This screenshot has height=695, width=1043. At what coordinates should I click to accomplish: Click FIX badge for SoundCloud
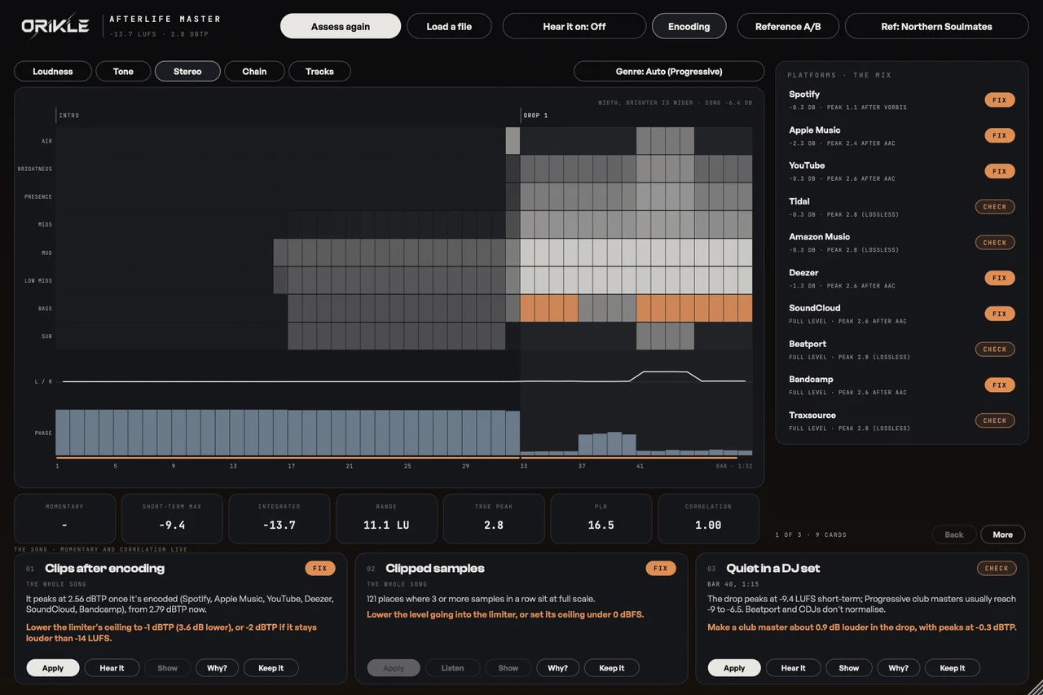[1000, 314]
